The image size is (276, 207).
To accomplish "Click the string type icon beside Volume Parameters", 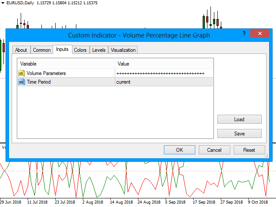I will (x=21, y=73).
